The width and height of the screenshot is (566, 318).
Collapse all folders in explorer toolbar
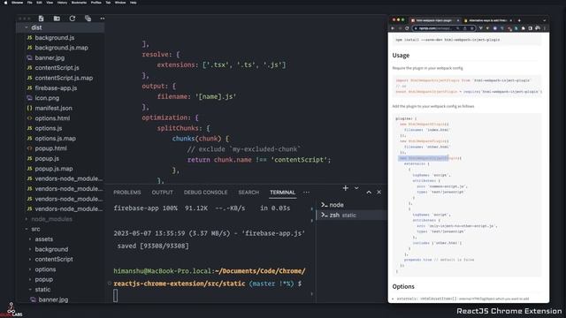pos(88,19)
